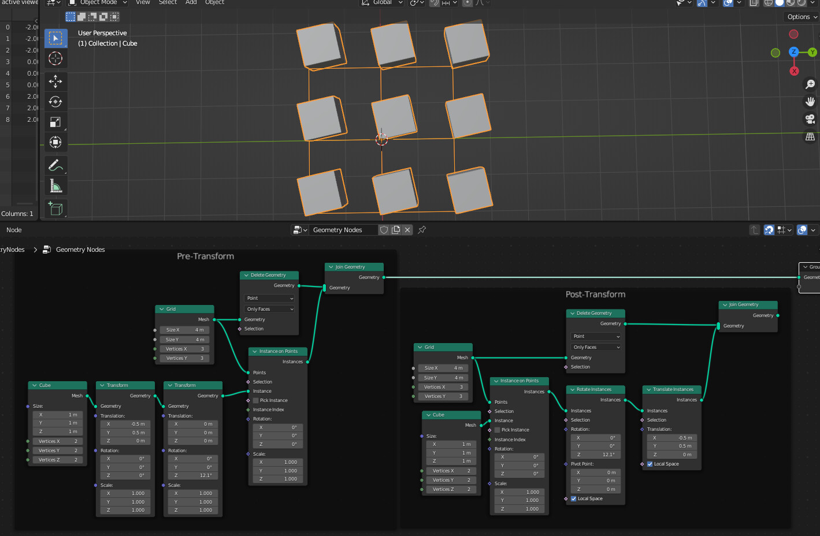Open the Options panel in the viewport header
The image size is (820, 536).
[800, 17]
